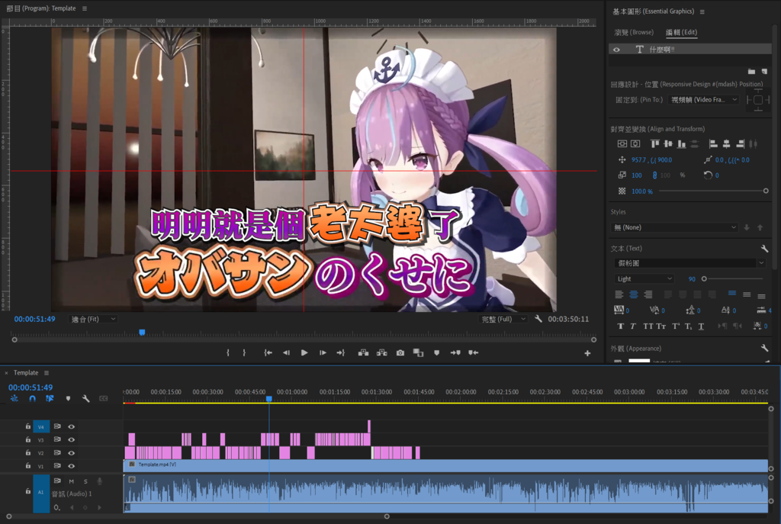Click the Left Align Text button
The height and width of the screenshot is (524, 781).
pos(619,295)
